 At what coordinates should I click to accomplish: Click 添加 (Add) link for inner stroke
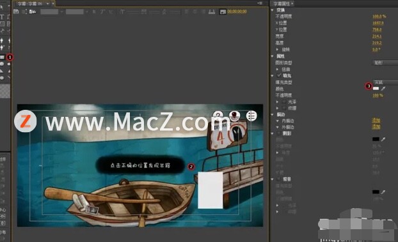tap(376, 120)
